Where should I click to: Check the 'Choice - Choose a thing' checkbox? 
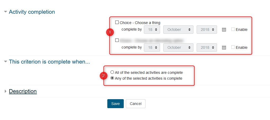point(117,23)
